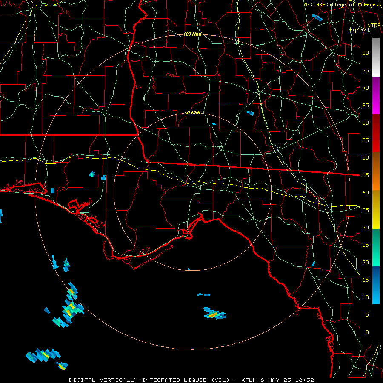Click the 8 MAY 25 18:52 timestamp
383x383 pixels.
288,380
